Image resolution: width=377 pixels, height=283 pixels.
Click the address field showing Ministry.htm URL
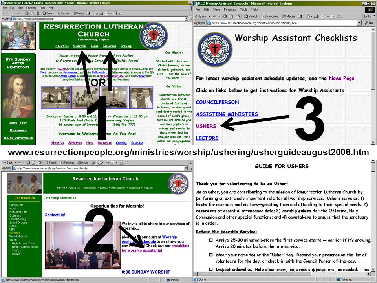point(284,23)
